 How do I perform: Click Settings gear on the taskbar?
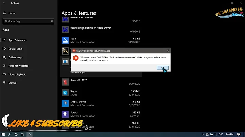(x=29, y=134)
